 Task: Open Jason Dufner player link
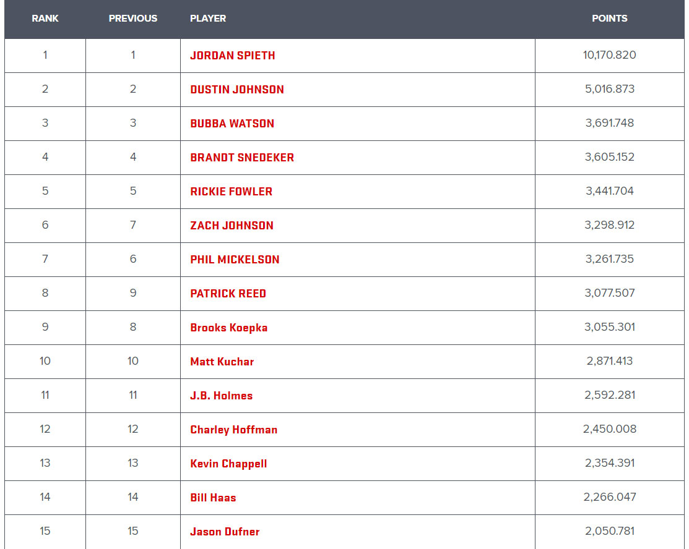(x=225, y=532)
